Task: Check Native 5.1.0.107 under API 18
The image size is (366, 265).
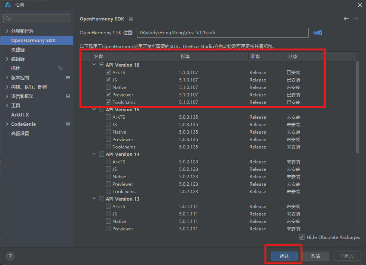Action: pos(108,87)
